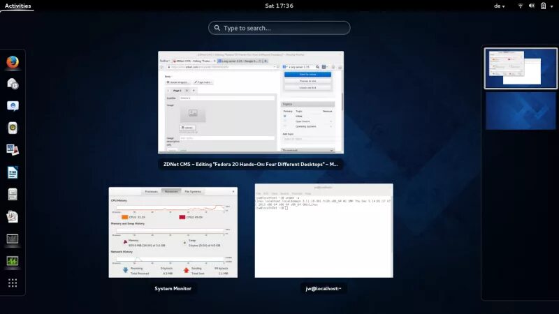Launch LibreOffice Writer from the dash
The width and height of the screenshot is (559, 314).
click(x=13, y=172)
